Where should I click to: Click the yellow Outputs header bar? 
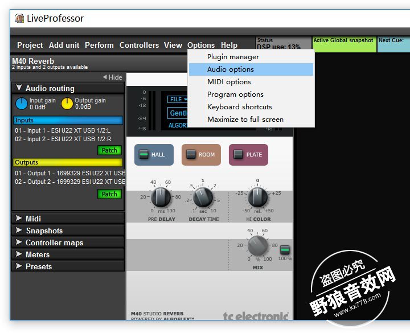click(x=68, y=162)
